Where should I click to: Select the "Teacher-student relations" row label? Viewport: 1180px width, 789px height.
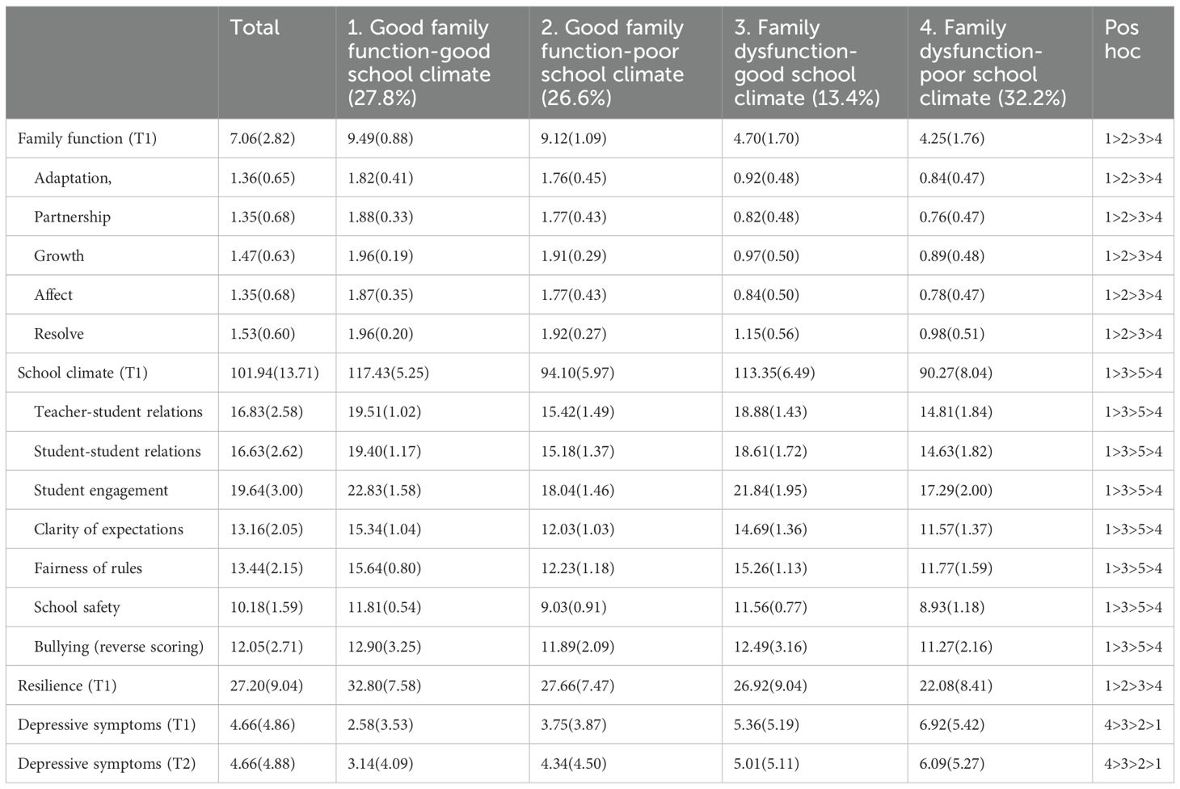pos(118,411)
